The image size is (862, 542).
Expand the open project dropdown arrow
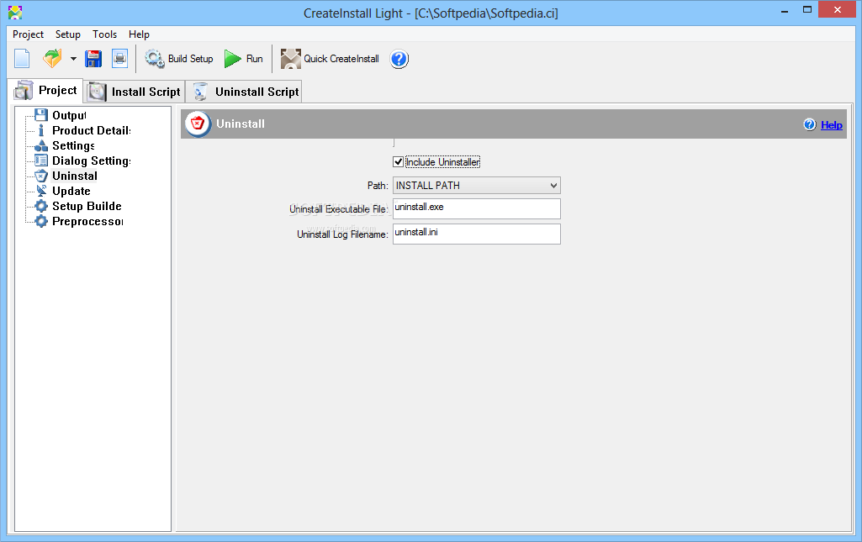click(x=73, y=59)
